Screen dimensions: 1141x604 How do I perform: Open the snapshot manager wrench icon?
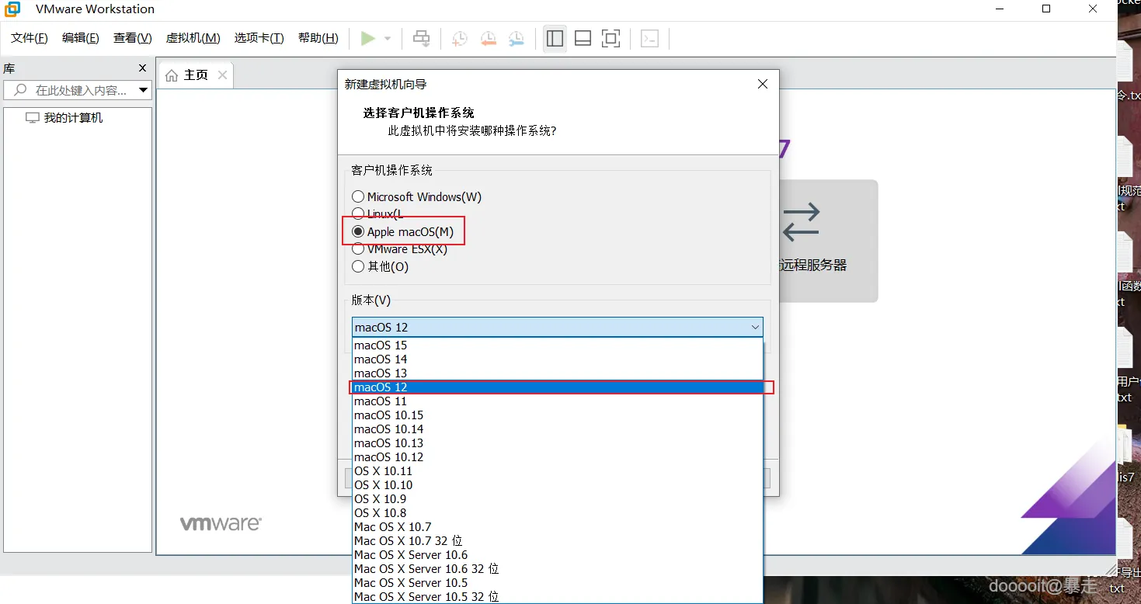[517, 38]
